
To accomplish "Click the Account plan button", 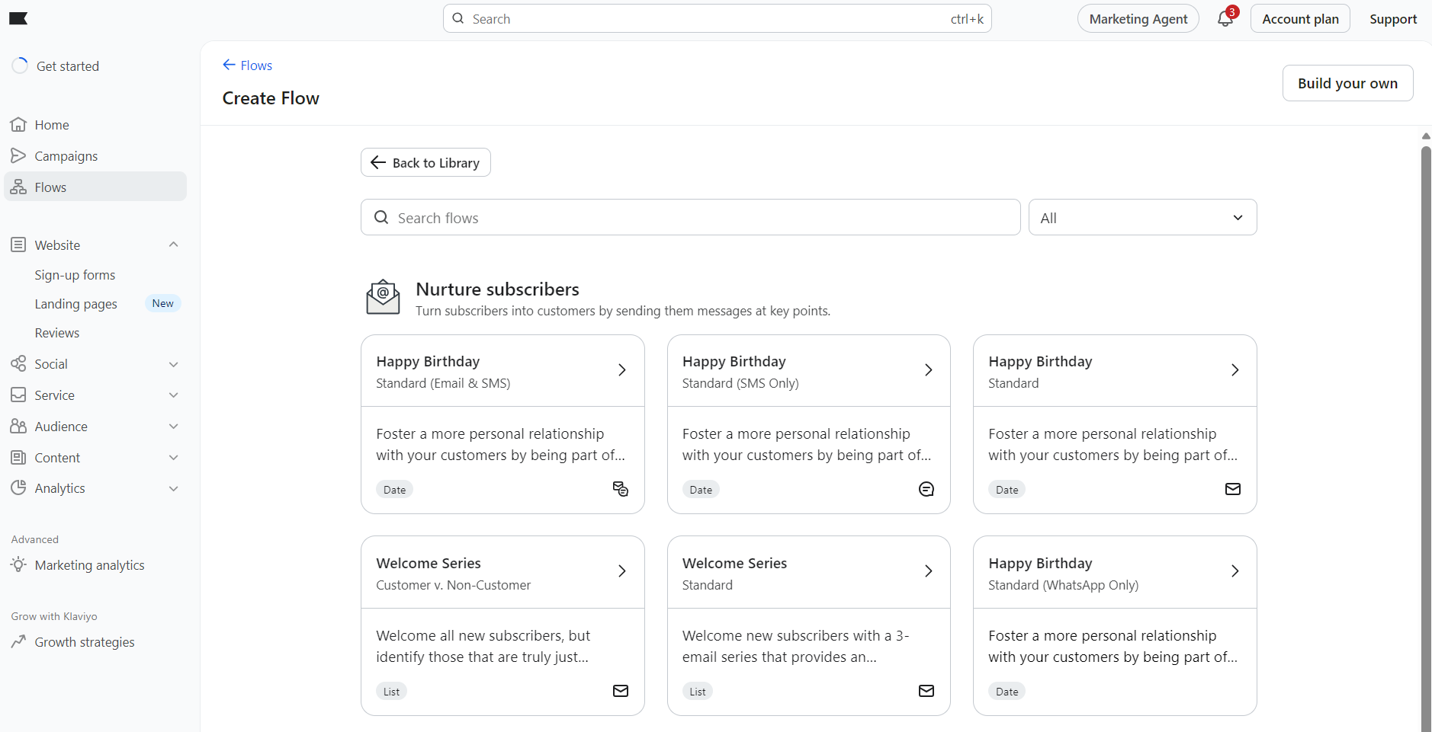I will pos(1300,18).
